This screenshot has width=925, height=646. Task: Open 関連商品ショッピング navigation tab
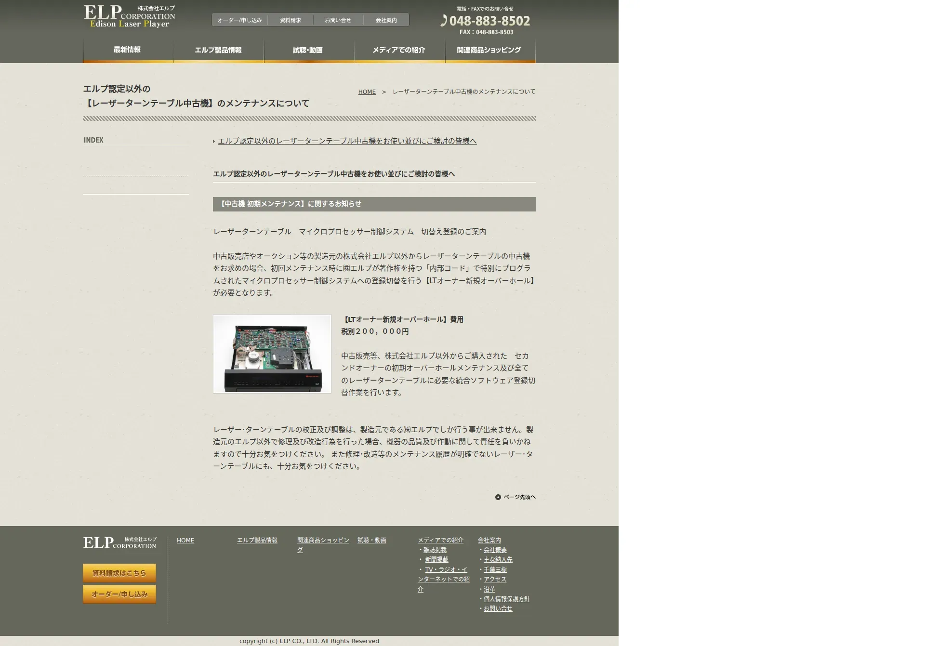[489, 50]
